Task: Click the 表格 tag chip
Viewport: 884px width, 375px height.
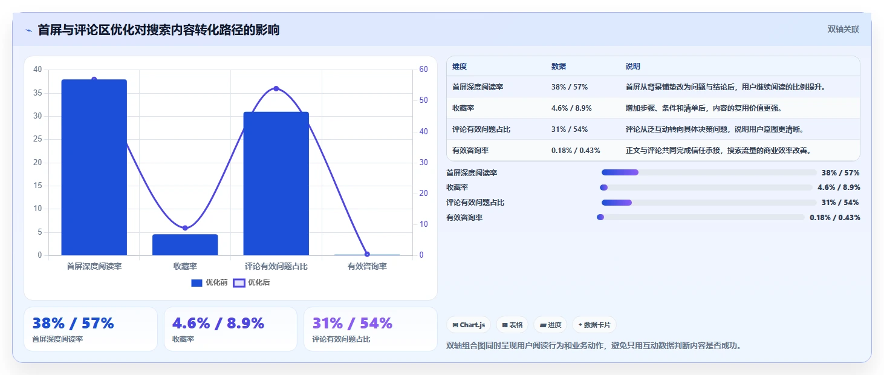Action: point(512,325)
